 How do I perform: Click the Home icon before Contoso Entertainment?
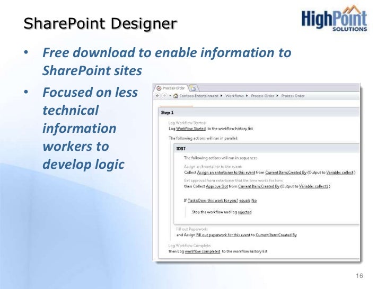point(176,96)
